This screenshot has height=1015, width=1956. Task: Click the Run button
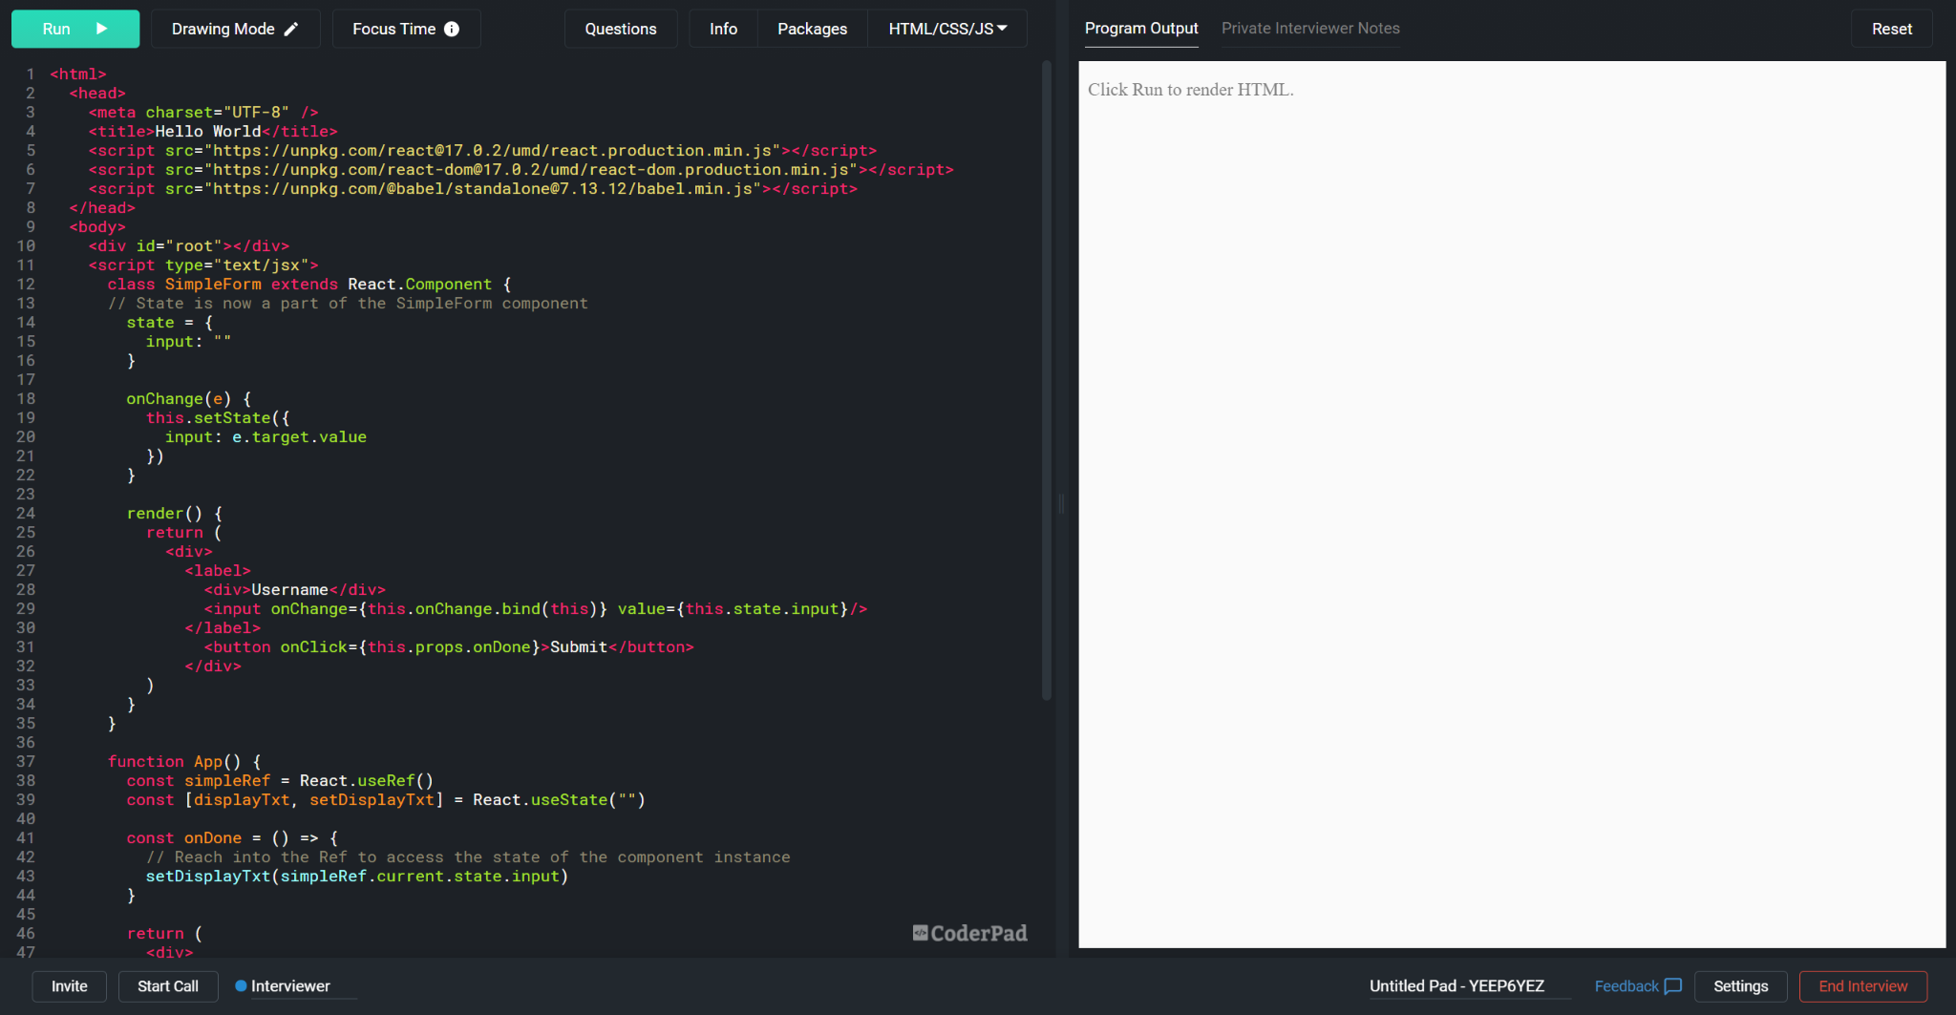pos(75,29)
